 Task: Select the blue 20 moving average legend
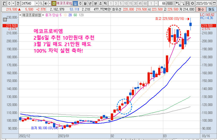70,15
